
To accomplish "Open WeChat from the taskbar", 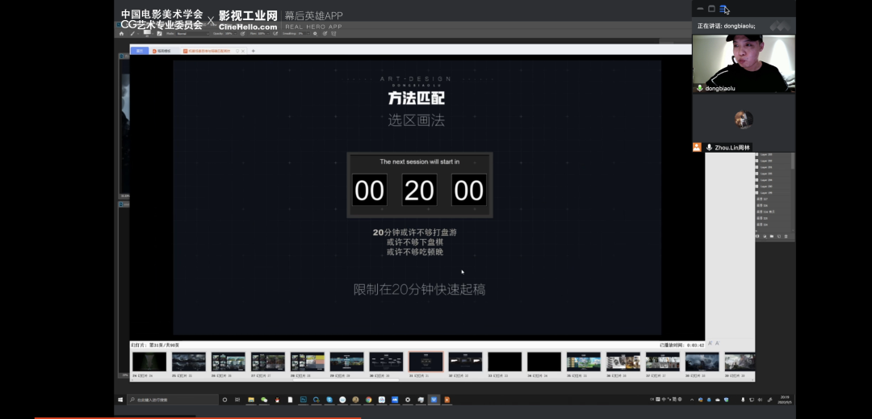I will pyautogui.click(x=263, y=400).
